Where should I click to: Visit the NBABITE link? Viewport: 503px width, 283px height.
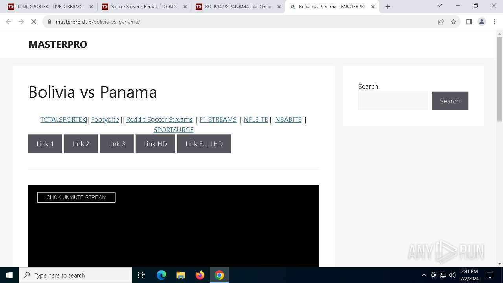pyautogui.click(x=288, y=119)
